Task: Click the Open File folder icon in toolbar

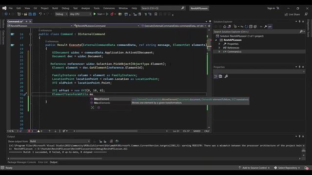Action: click(x=25, y=14)
